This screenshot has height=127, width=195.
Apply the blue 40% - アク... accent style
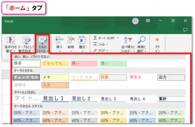pos(26,120)
